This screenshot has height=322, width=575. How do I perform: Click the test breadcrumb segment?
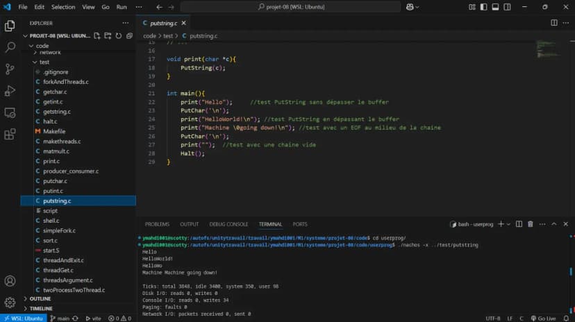click(168, 36)
